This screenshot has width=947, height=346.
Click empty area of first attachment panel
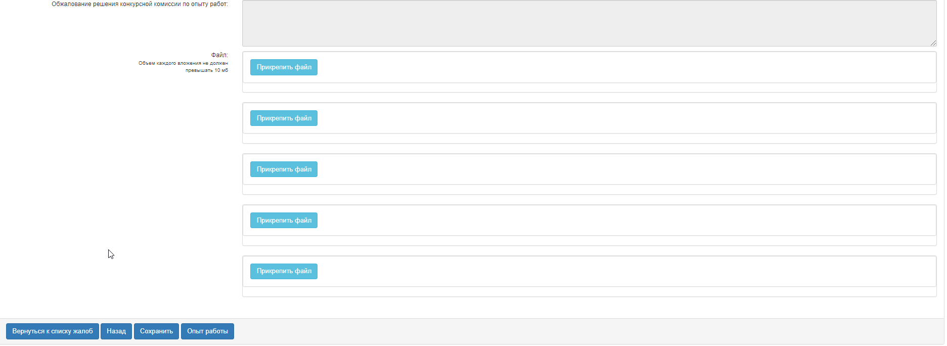[x=626, y=67]
